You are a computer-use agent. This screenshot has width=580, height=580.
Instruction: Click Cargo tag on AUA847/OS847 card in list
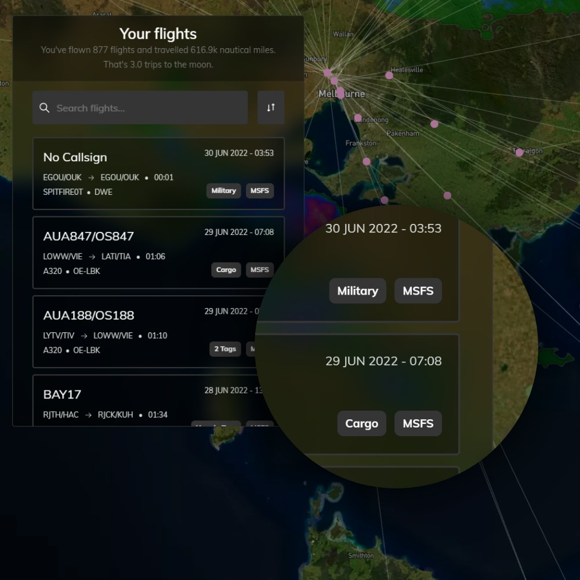pyautogui.click(x=226, y=270)
